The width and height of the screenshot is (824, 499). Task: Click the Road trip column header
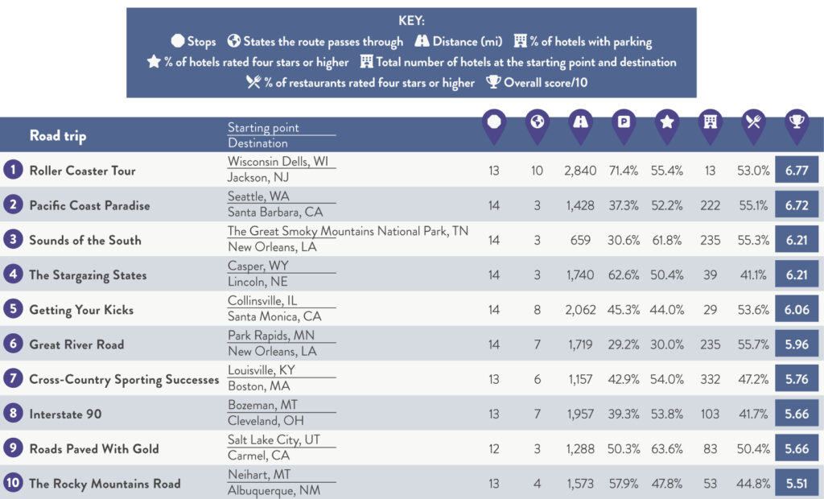pyautogui.click(x=57, y=135)
